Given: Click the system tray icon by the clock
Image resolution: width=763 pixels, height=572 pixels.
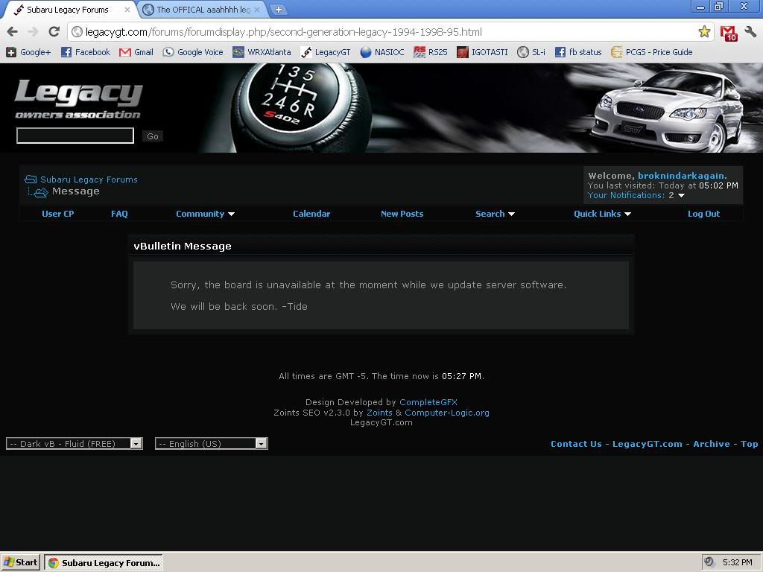Looking at the screenshot, I should tap(709, 562).
